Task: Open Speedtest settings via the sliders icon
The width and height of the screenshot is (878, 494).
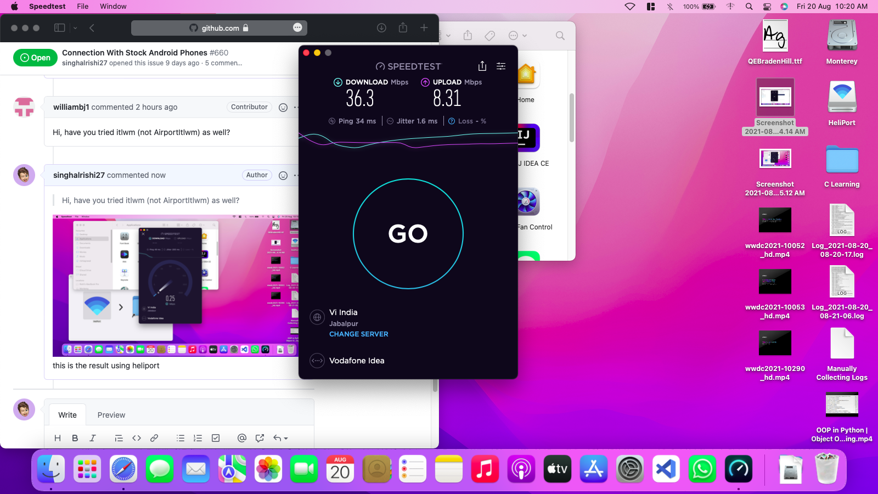Action: click(501, 66)
